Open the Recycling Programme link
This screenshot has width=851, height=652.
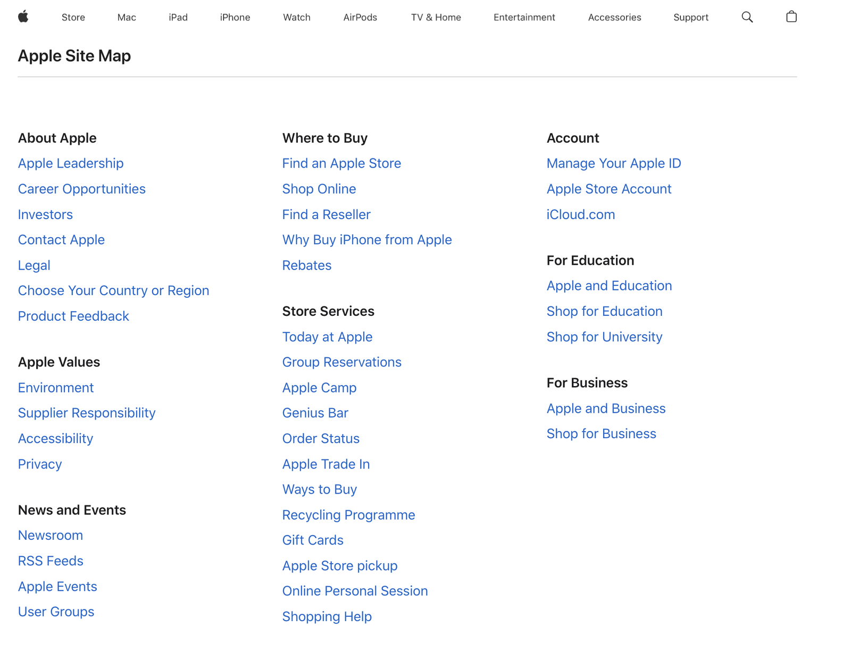point(349,515)
